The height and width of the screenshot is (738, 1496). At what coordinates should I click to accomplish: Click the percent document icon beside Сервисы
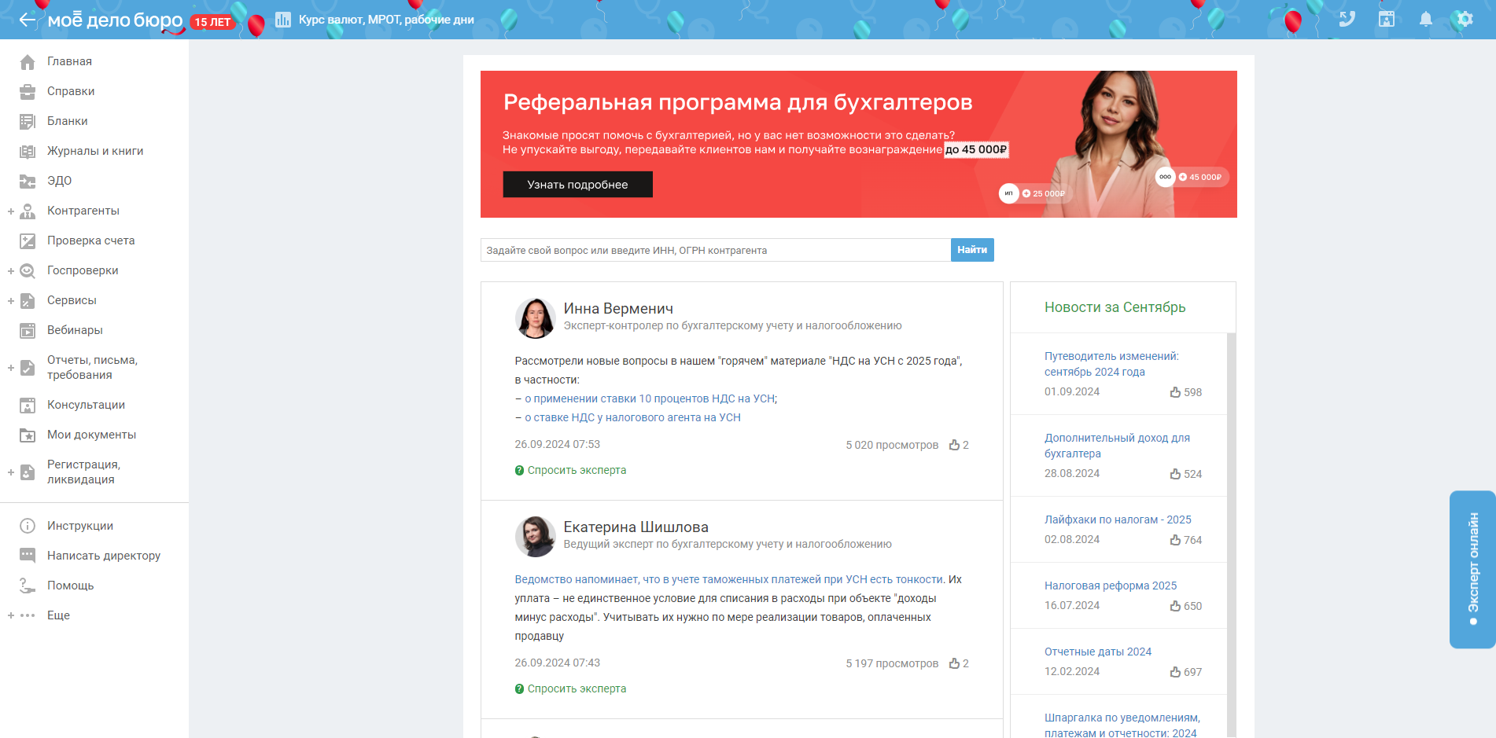tap(28, 300)
